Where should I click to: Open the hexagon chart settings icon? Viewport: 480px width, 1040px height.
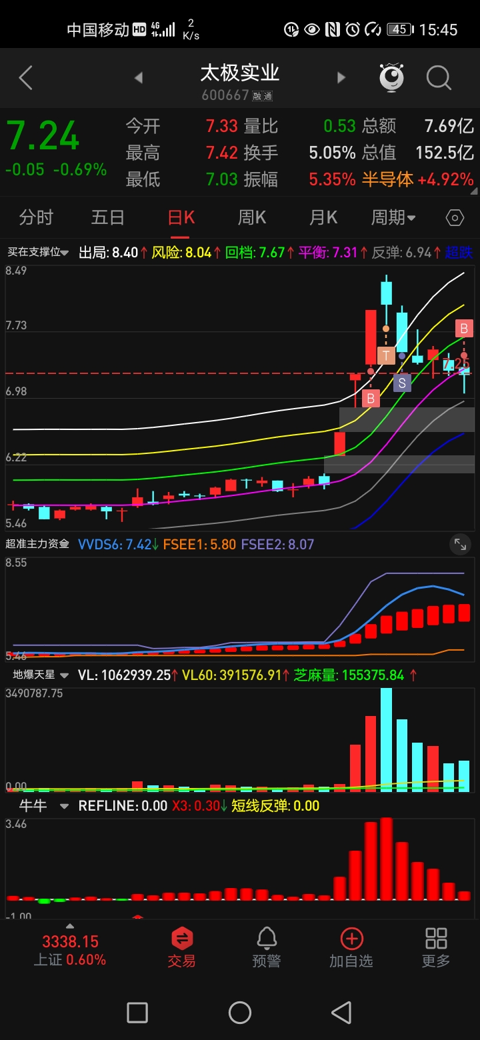[455, 218]
